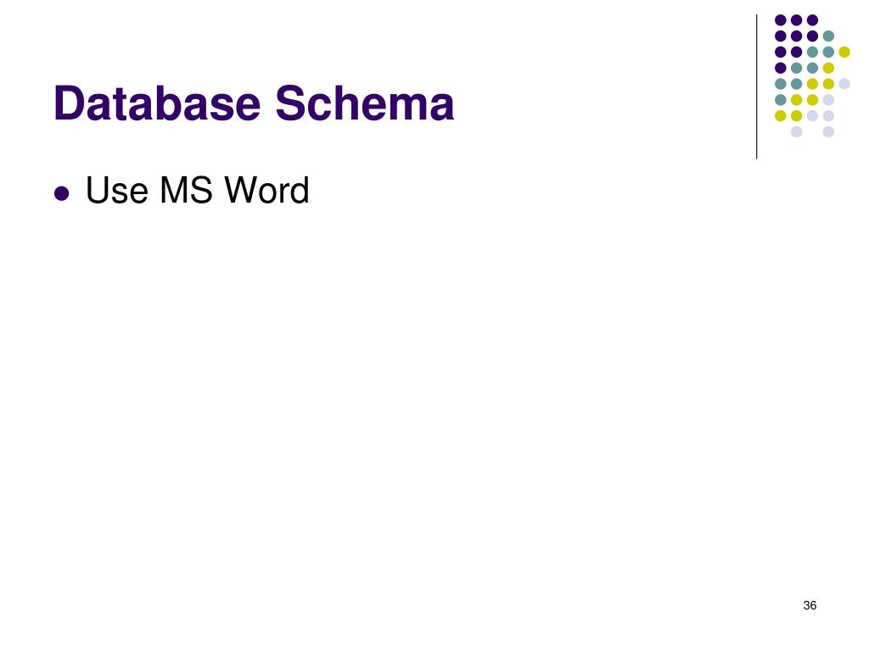
Task: Click the bottom-right lavender dot of the grid
Action: click(828, 131)
